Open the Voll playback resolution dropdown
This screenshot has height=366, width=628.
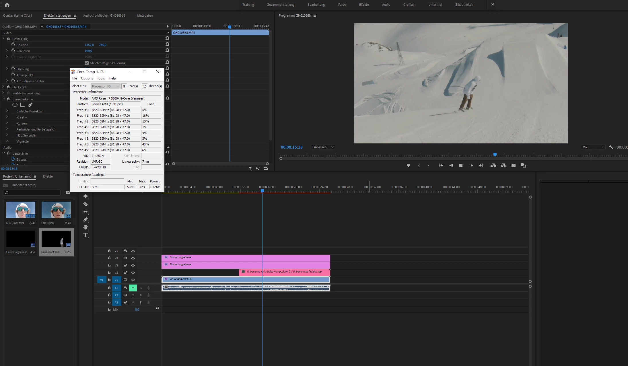click(593, 147)
